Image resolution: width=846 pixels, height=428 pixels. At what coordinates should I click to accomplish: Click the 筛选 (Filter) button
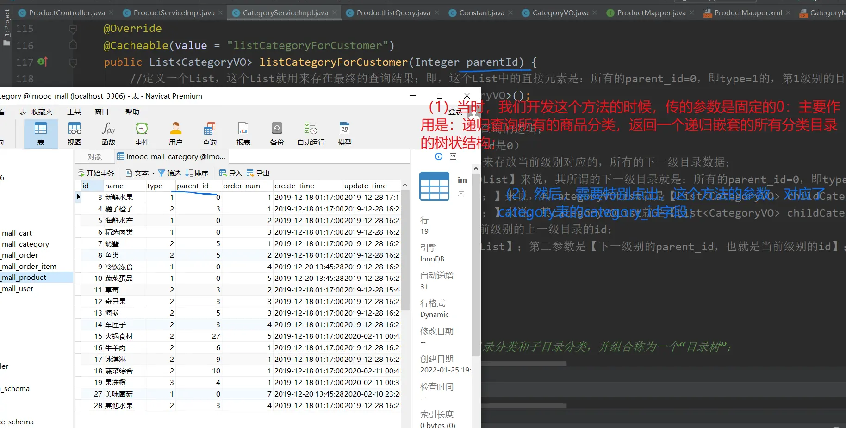169,173
